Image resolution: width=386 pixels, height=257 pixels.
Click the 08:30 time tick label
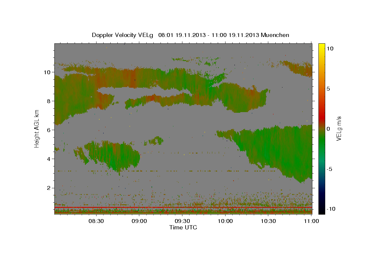point(96,221)
